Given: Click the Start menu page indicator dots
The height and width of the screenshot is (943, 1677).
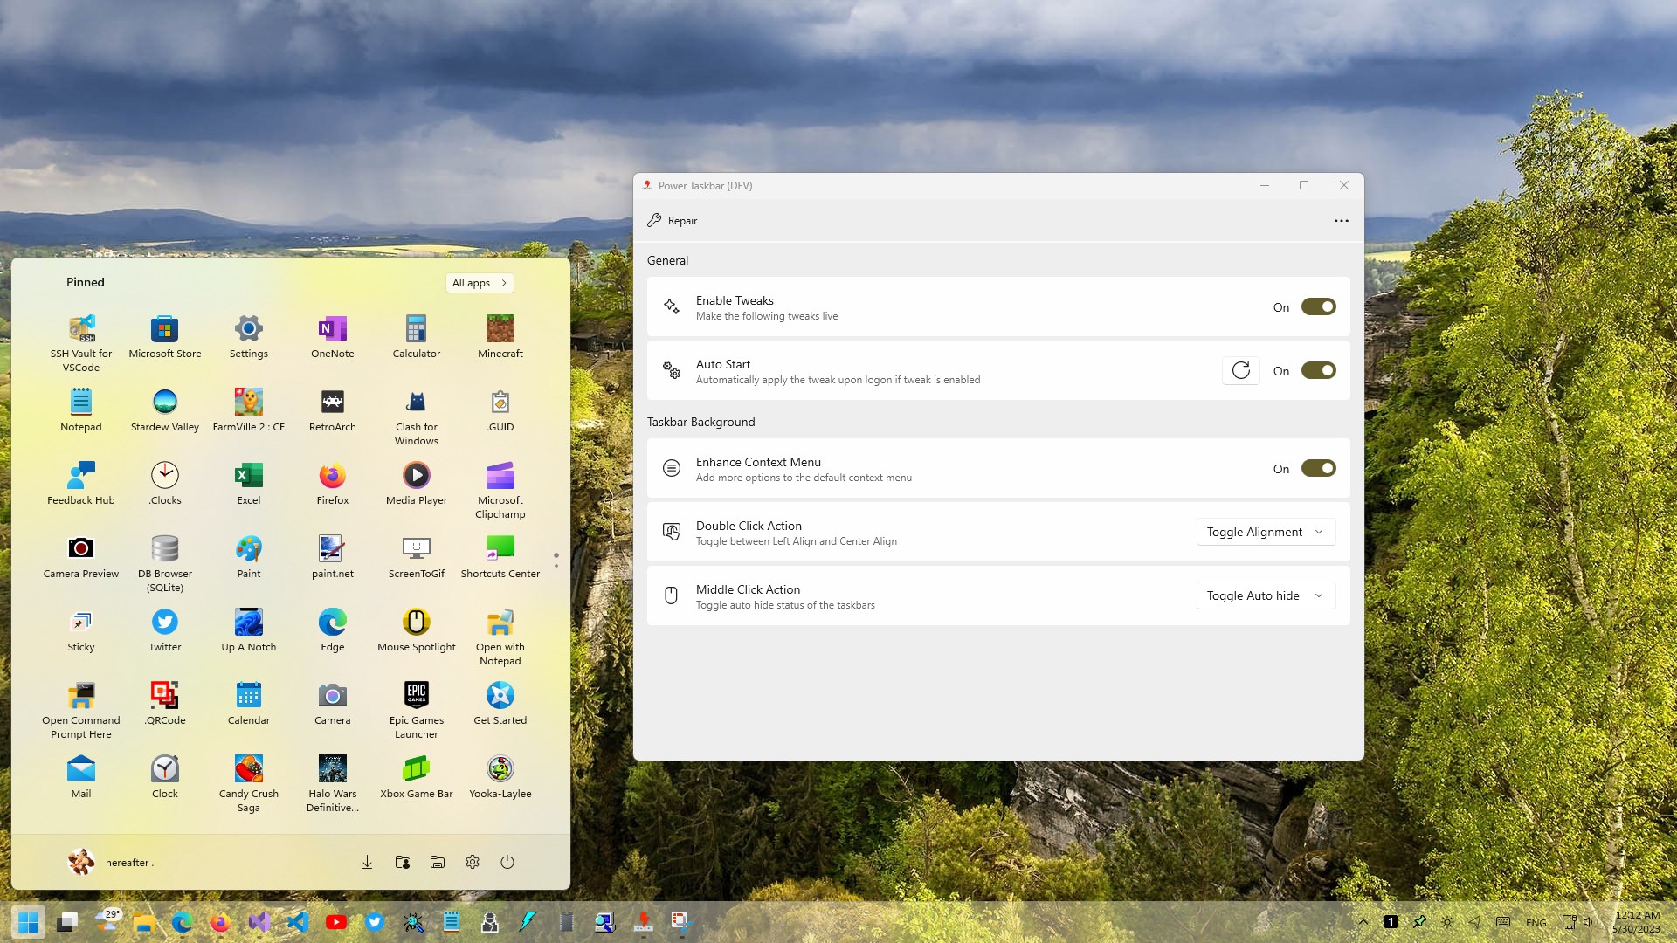Looking at the screenshot, I should [556, 560].
